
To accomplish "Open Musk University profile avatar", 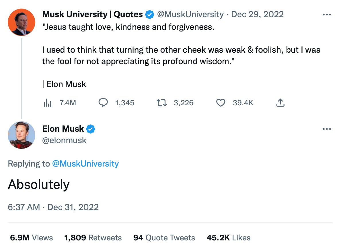I will coord(22,22).
